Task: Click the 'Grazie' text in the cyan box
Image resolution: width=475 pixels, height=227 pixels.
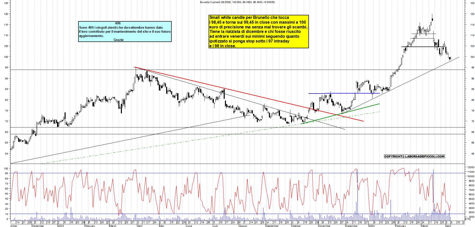Action: click(x=118, y=40)
